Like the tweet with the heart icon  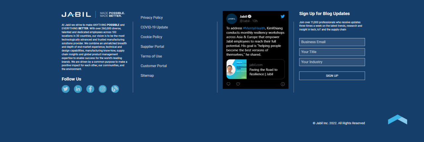238,84
